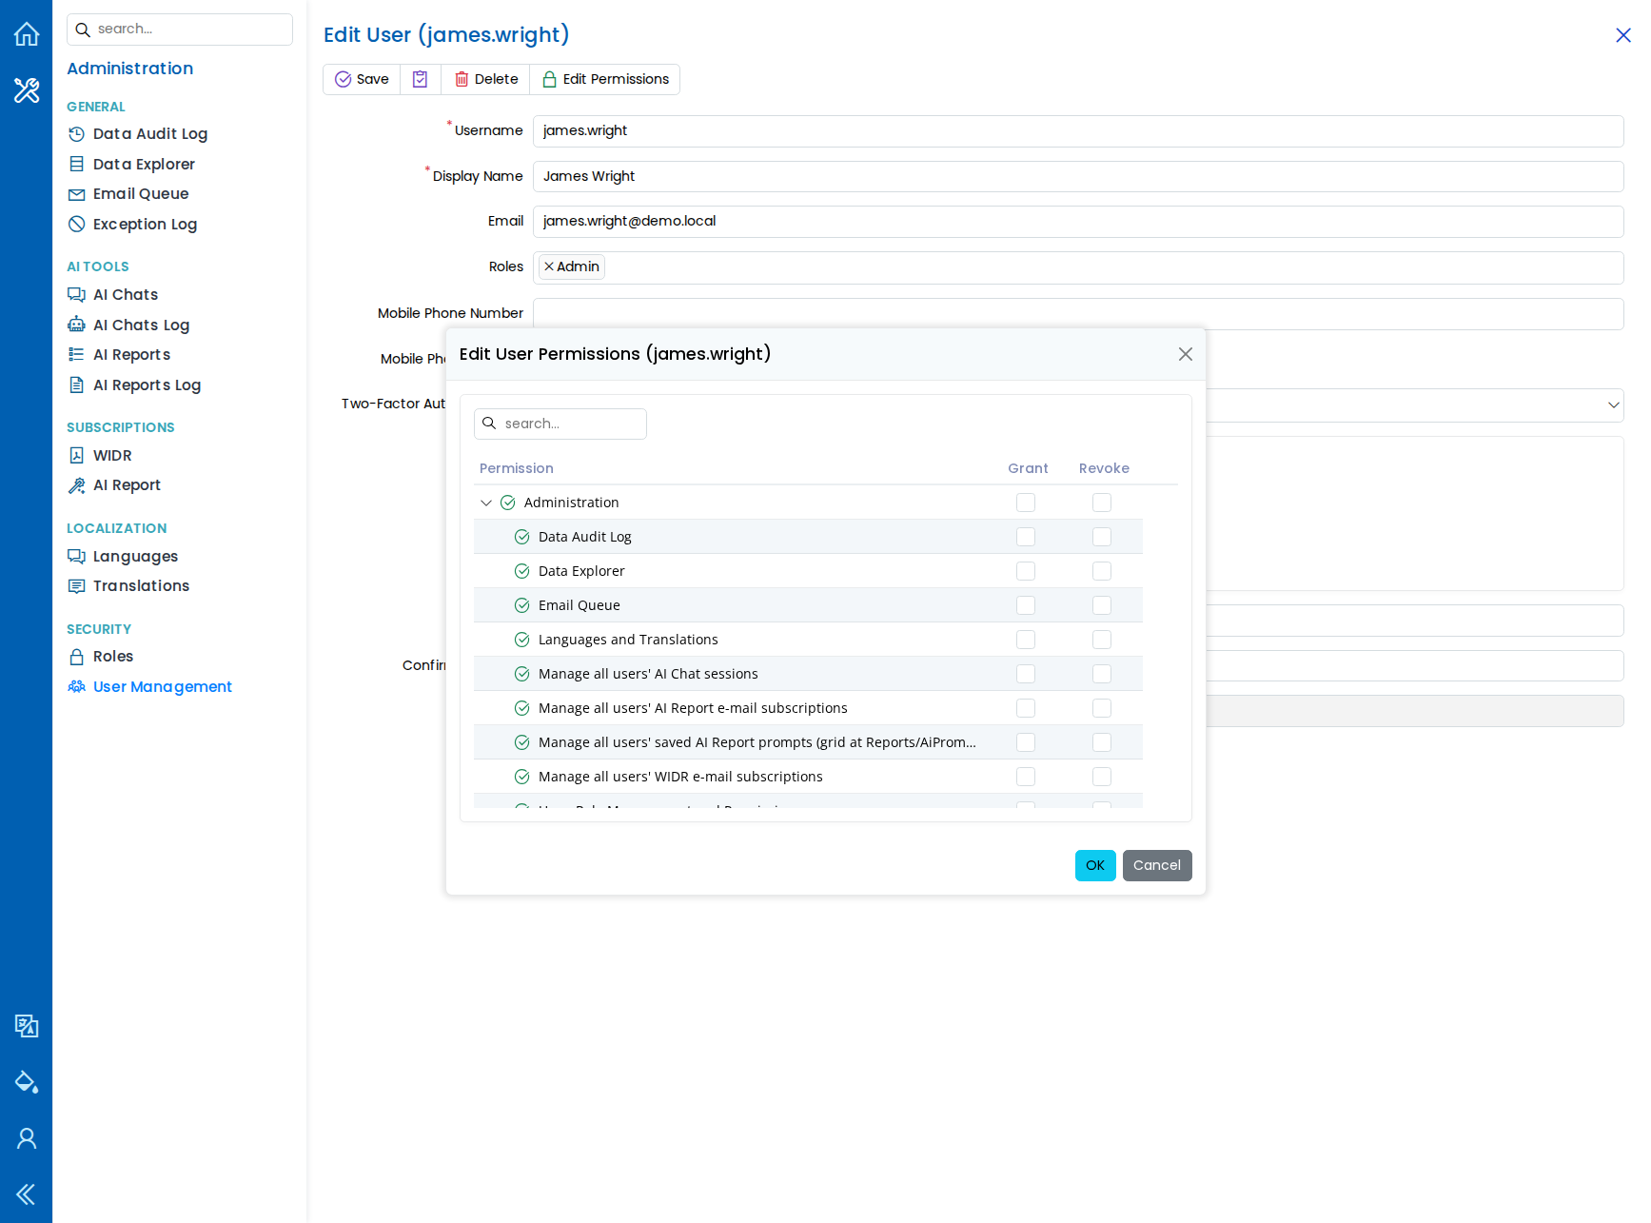The height and width of the screenshot is (1223, 1651).
Task: Click the Edit Permissions button
Action: (x=605, y=79)
